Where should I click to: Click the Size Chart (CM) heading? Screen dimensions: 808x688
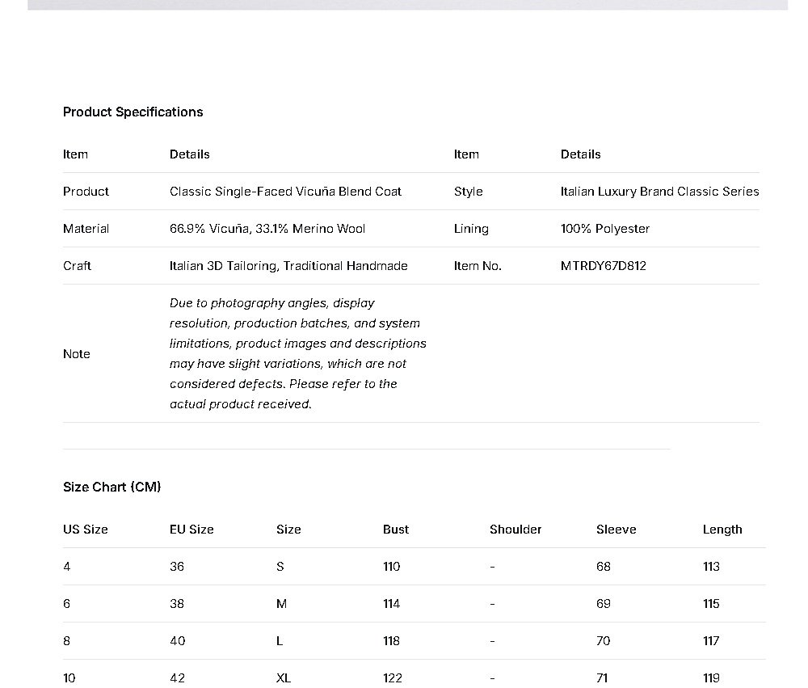112,487
